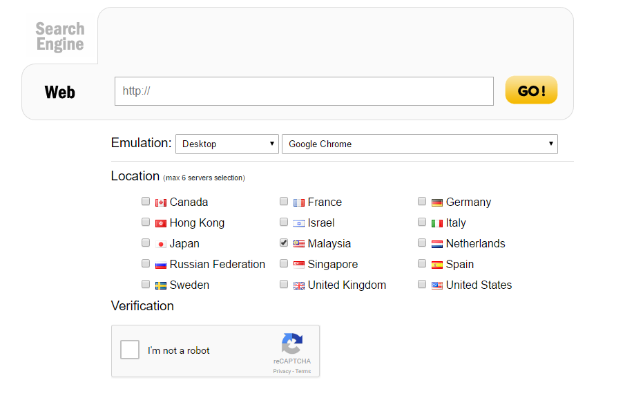Click the Canada flag icon

(x=160, y=202)
